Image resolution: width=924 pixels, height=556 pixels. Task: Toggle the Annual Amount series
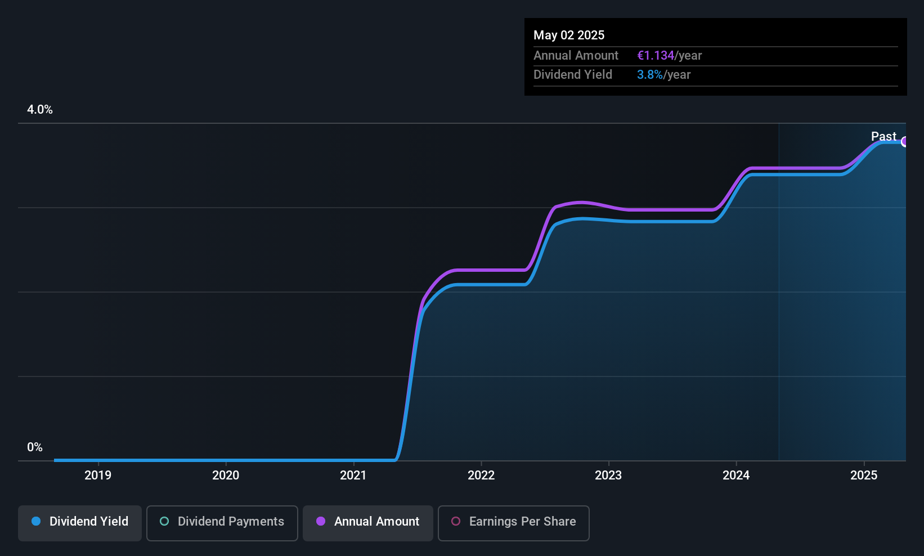(368, 523)
